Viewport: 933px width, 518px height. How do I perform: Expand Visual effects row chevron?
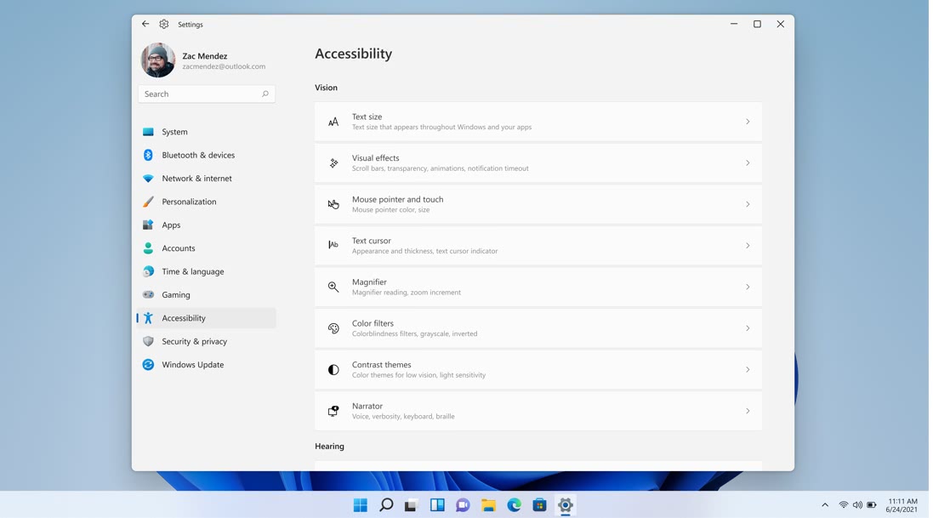(748, 162)
